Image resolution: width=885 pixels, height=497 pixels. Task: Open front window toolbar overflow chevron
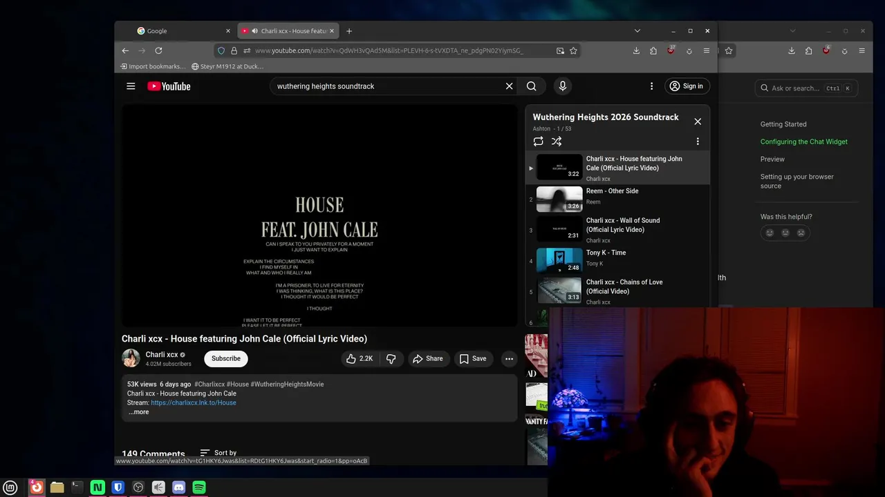click(689, 50)
